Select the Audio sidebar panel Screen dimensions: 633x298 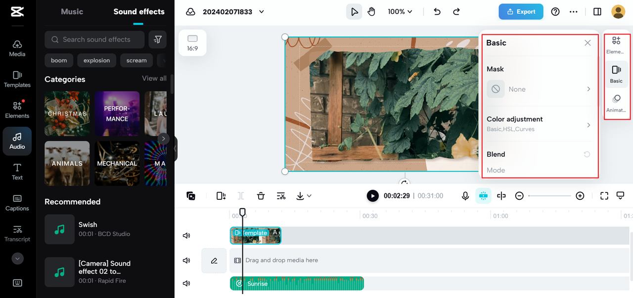tap(17, 141)
